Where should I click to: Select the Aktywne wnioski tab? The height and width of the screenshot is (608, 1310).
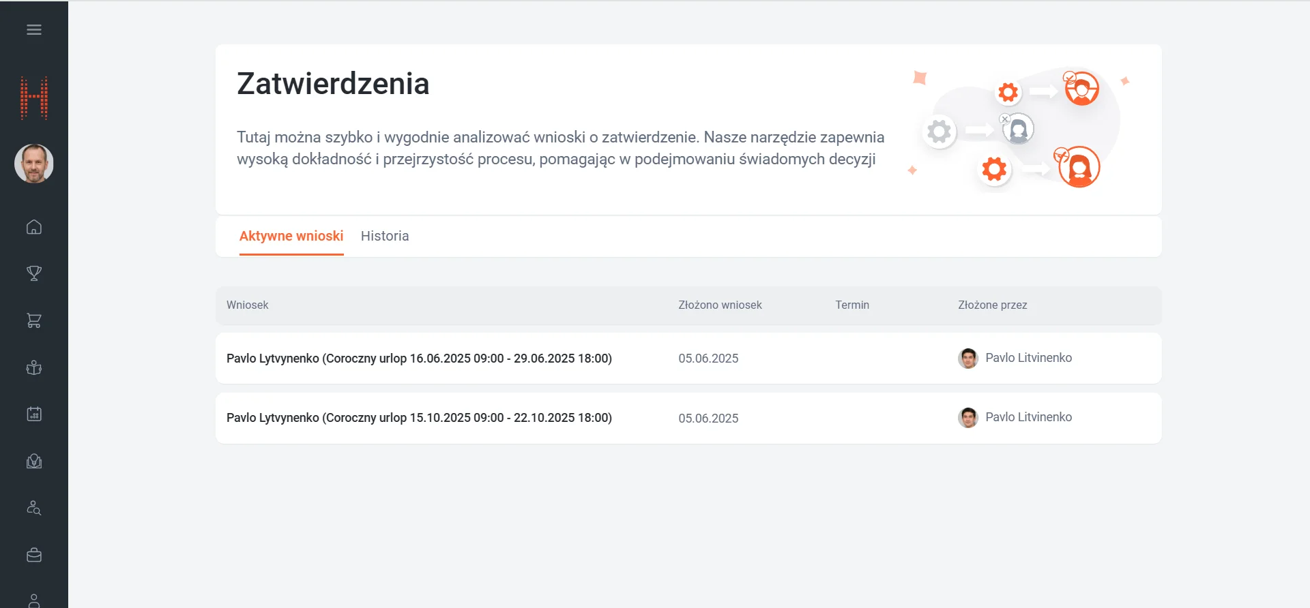click(x=291, y=236)
